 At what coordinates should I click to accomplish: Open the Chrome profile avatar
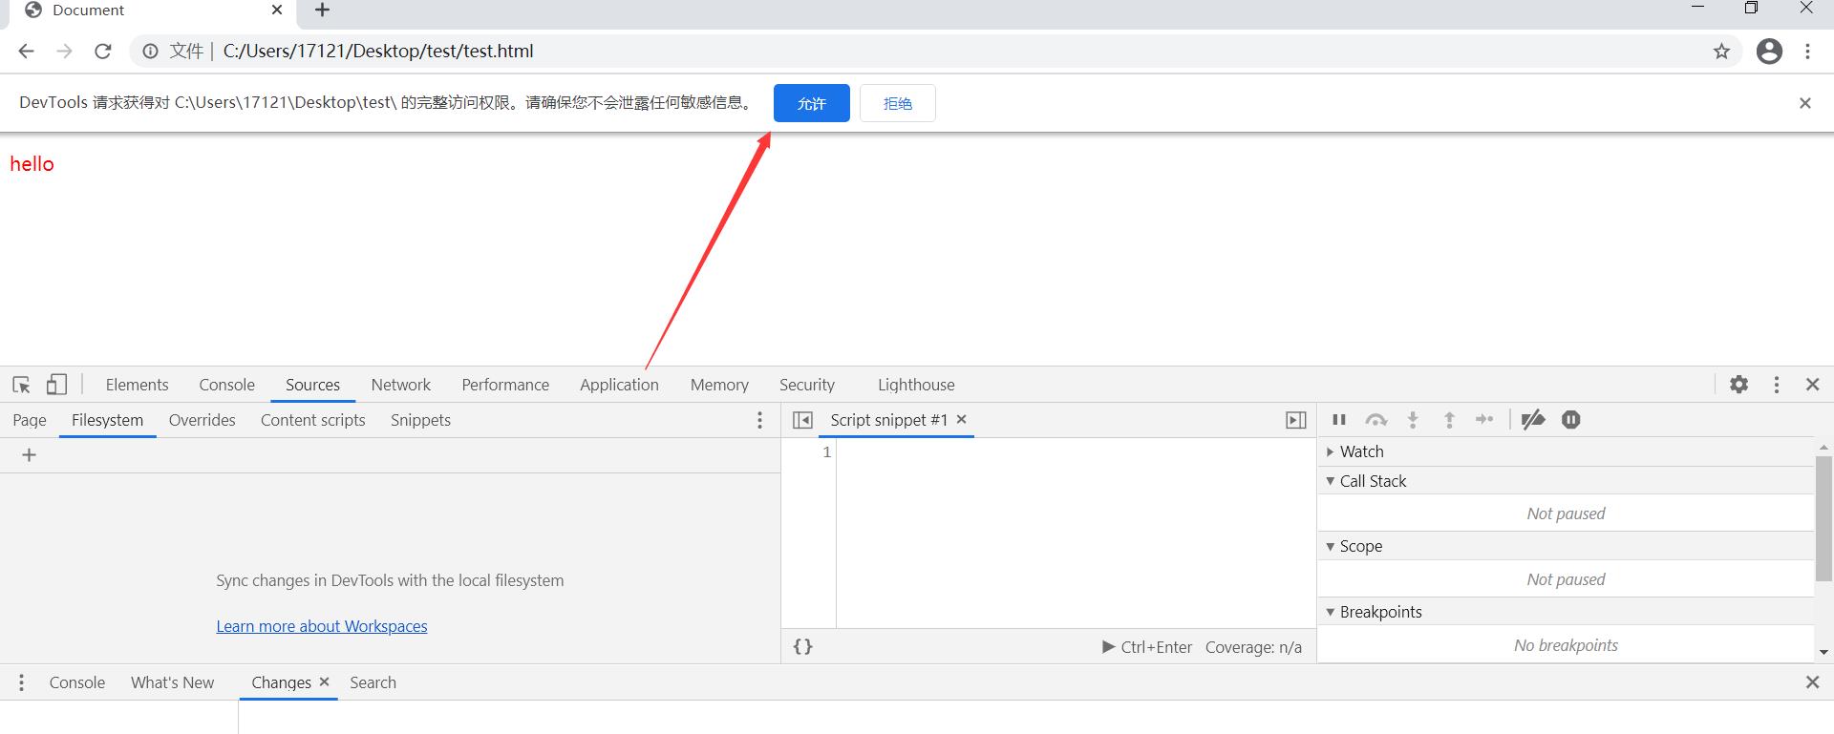(1769, 52)
